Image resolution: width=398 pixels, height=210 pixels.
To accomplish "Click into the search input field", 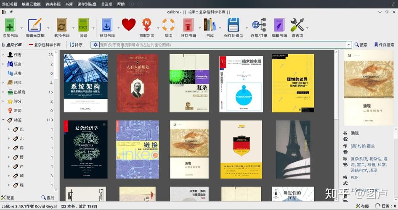I will [222, 45].
